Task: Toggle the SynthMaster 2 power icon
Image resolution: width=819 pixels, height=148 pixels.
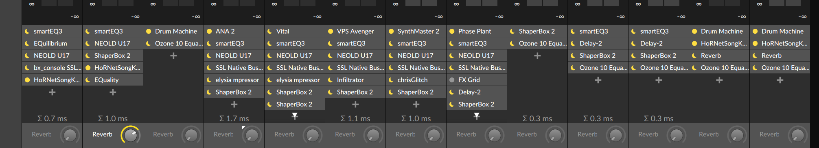Action: [391, 31]
